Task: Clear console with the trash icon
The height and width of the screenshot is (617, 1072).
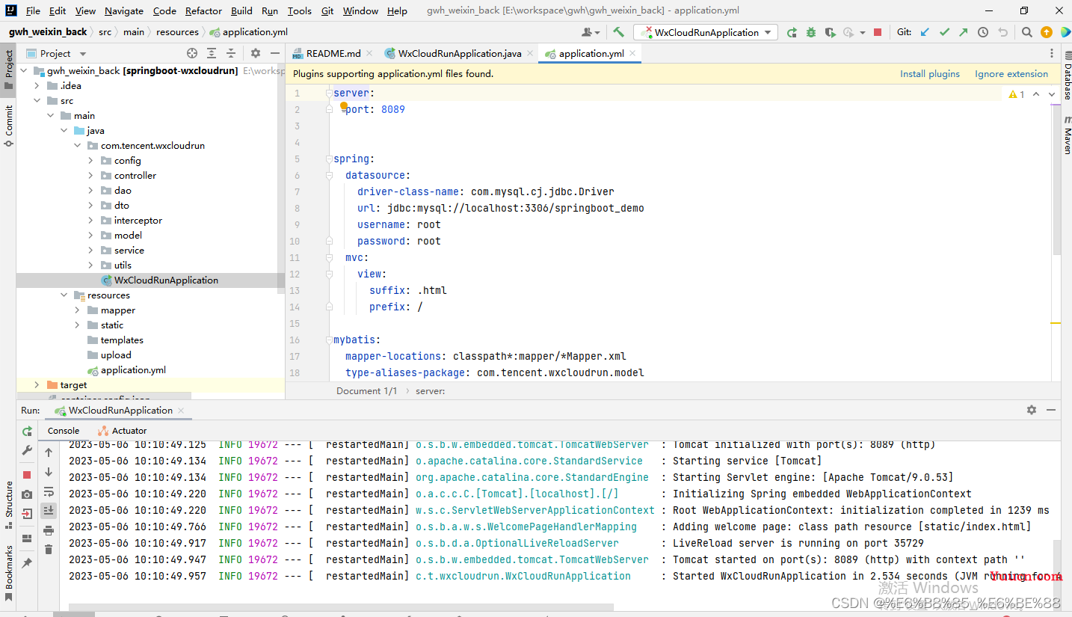Action: pos(49,550)
